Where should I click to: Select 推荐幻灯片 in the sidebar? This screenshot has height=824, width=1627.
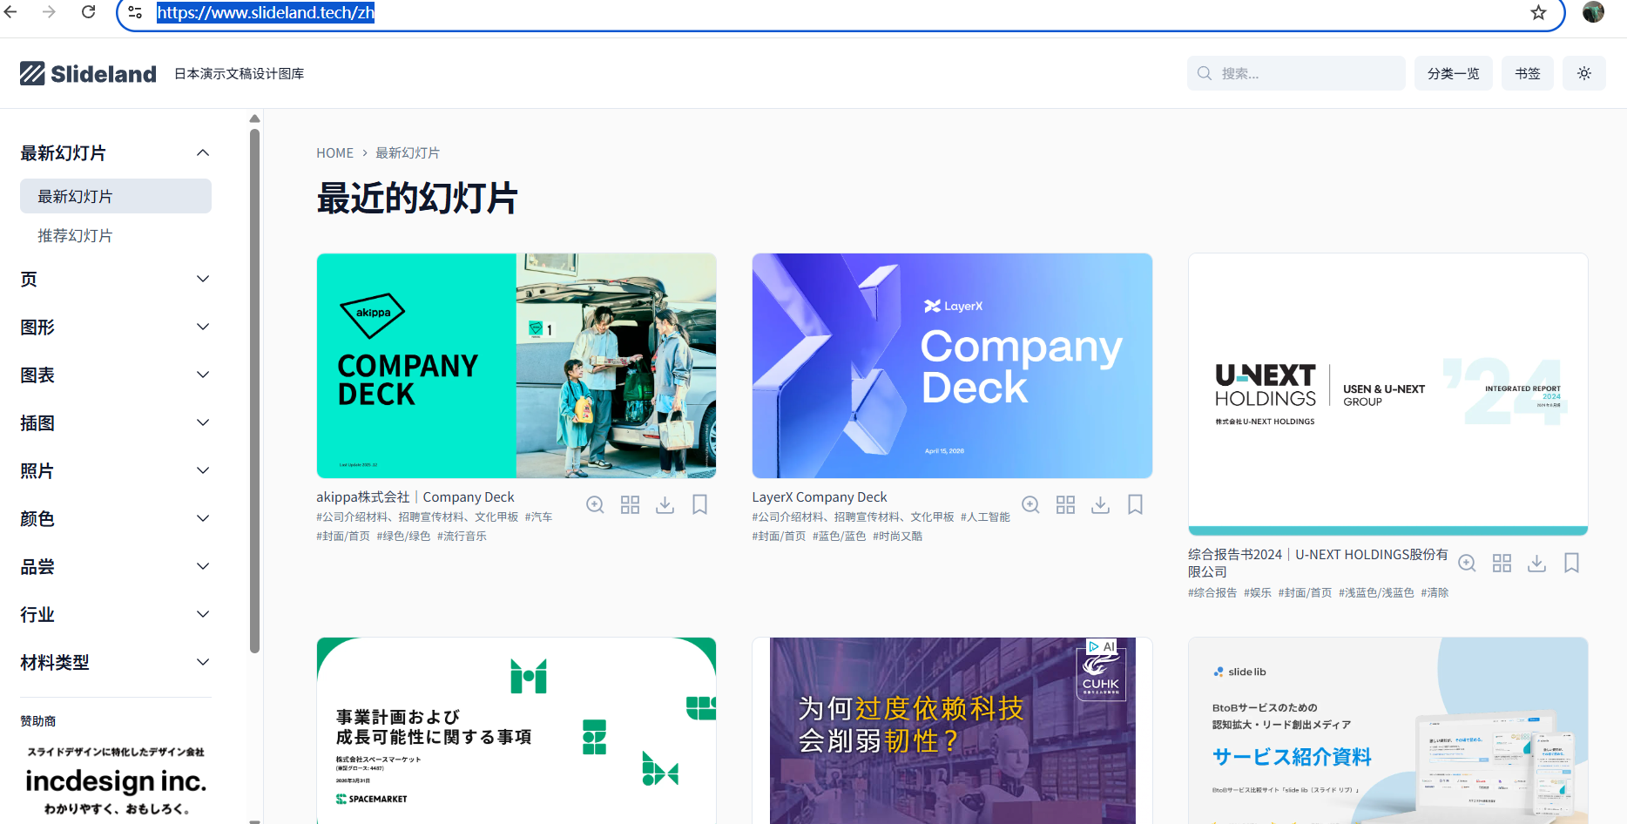point(75,236)
